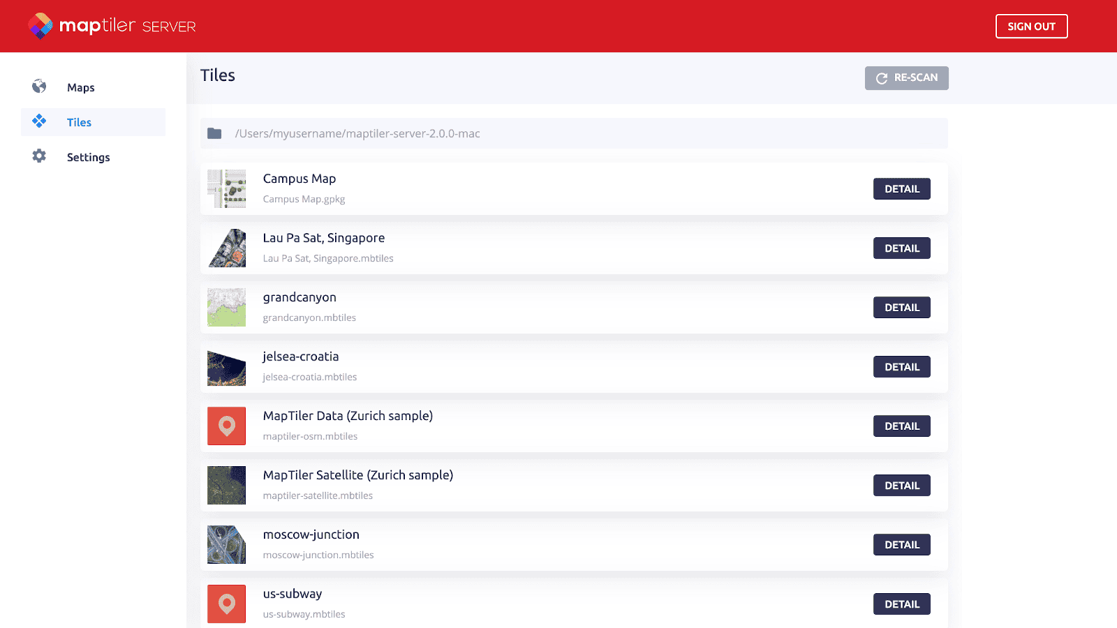The width and height of the screenshot is (1117, 628).
Task: Click the Settings gear icon
Action: click(x=39, y=156)
